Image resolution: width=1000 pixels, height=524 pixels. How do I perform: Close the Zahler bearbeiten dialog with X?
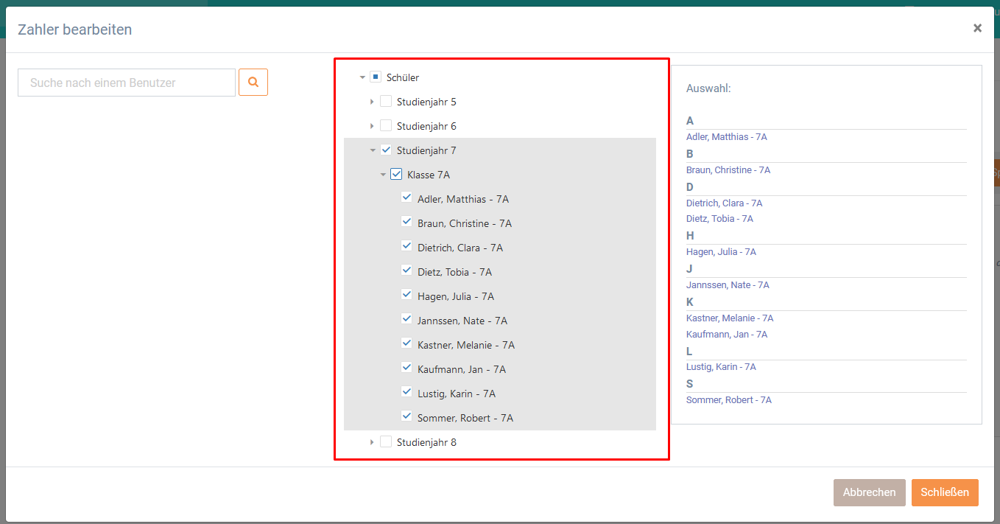977,28
